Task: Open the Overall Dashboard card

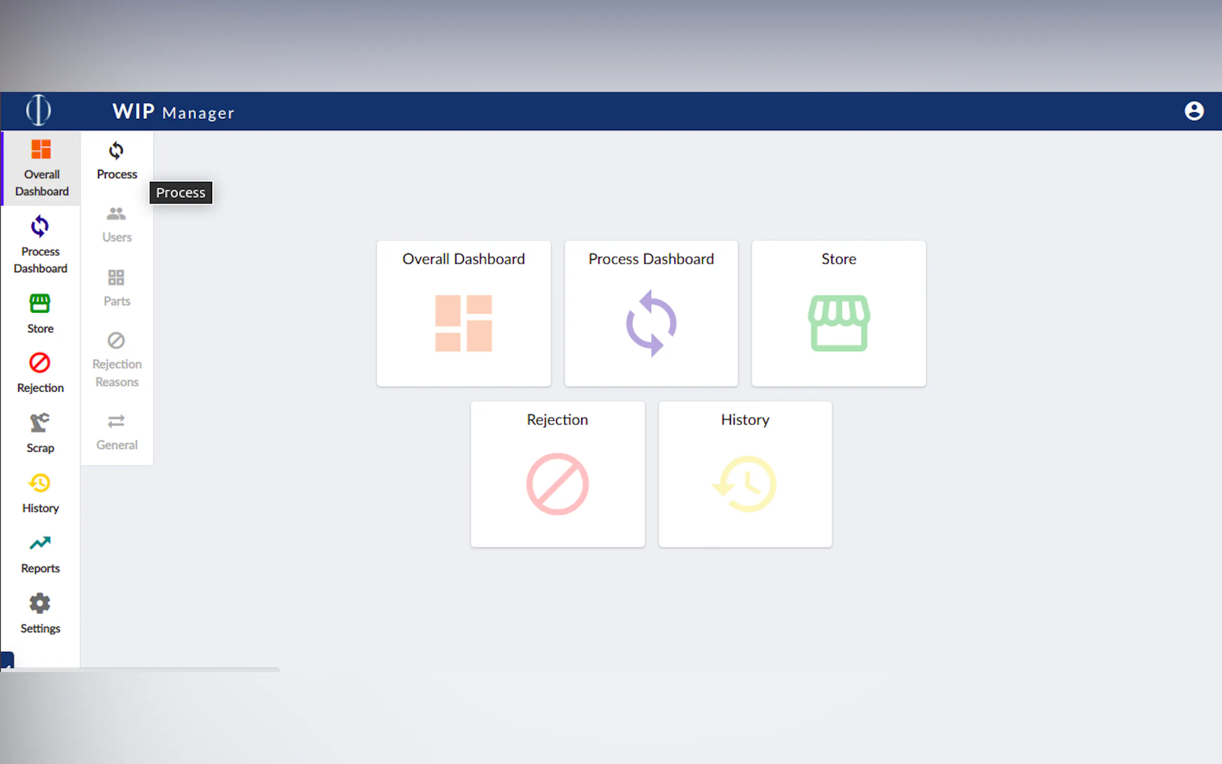Action: (x=463, y=313)
